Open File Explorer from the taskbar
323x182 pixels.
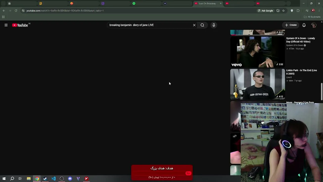pyautogui.click(x=29, y=179)
